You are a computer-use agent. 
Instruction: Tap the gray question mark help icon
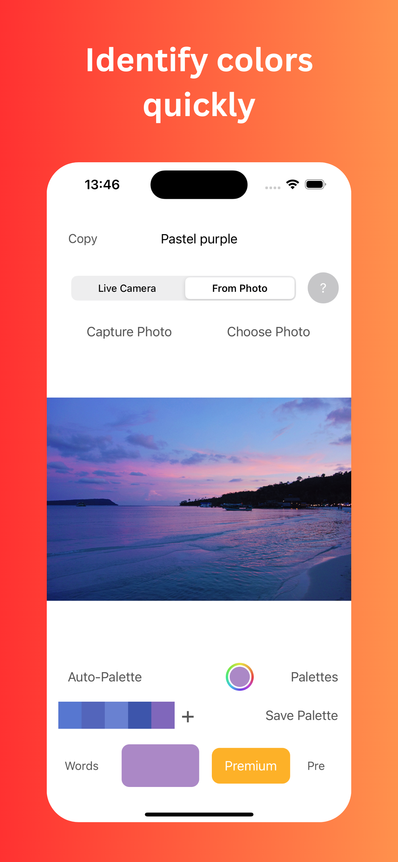point(323,288)
